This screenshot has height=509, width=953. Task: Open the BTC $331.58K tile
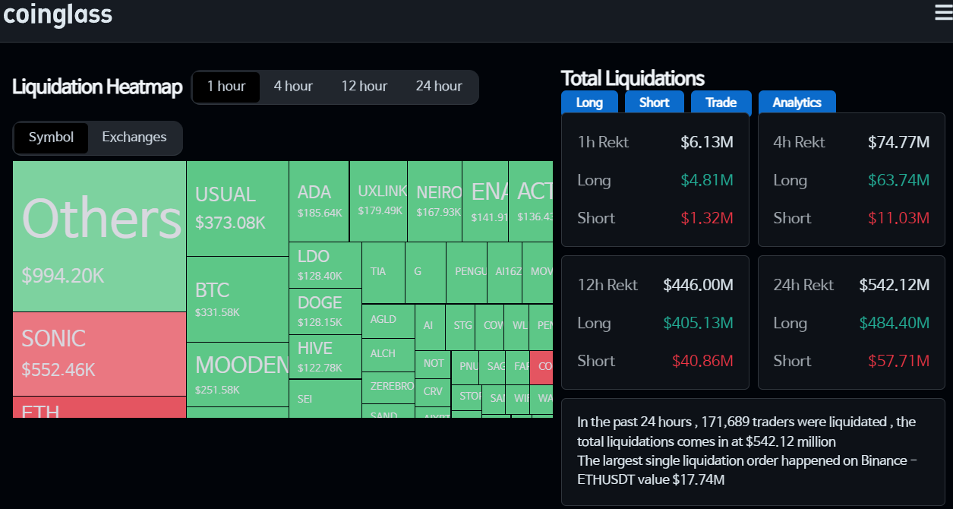[238, 299]
